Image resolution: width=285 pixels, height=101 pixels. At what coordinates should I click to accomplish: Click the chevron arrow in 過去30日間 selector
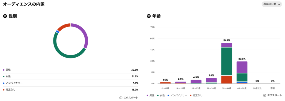click(x=279, y=4)
